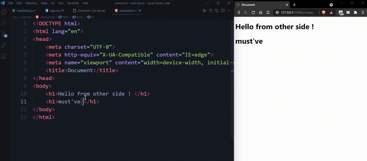This screenshot has height=161, width=367.
Task: Open the browser tab search dropdown
Action: [331, 5]
